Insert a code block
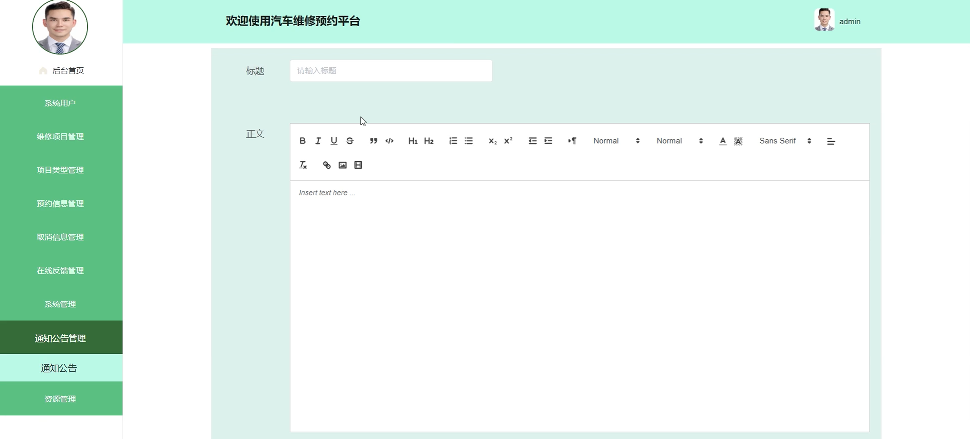 click(389, 141)
